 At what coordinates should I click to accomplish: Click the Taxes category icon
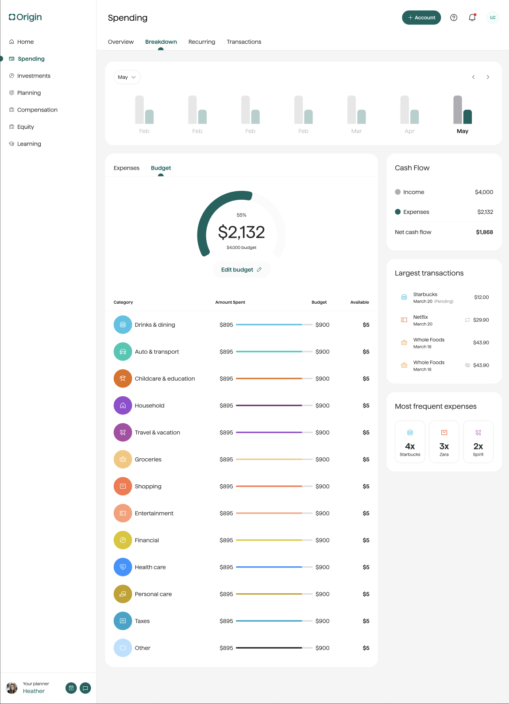tap(123, 621)
